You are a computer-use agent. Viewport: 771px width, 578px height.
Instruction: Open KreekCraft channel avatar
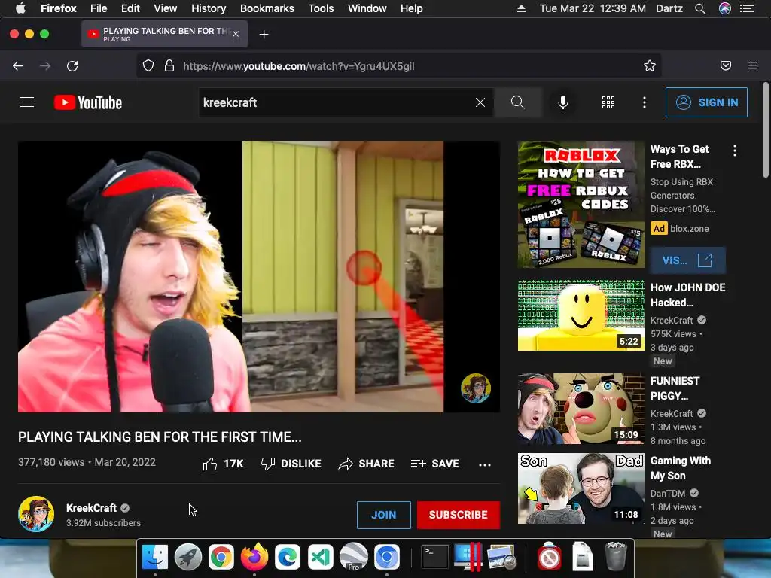coord(36,514)
